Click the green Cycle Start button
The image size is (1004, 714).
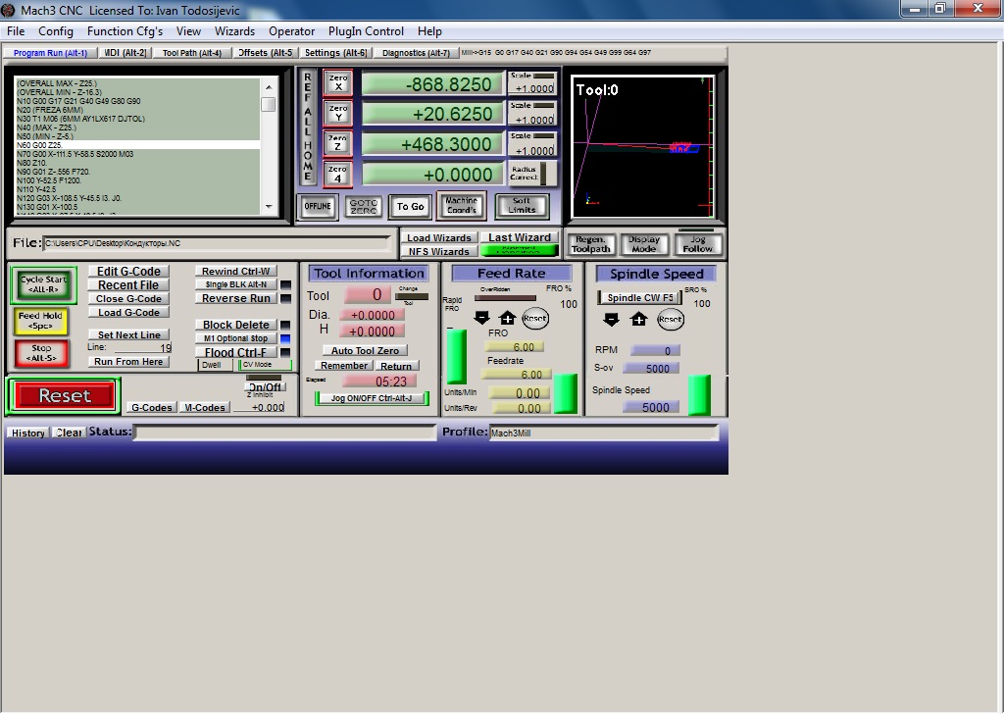tap(43, 284)
